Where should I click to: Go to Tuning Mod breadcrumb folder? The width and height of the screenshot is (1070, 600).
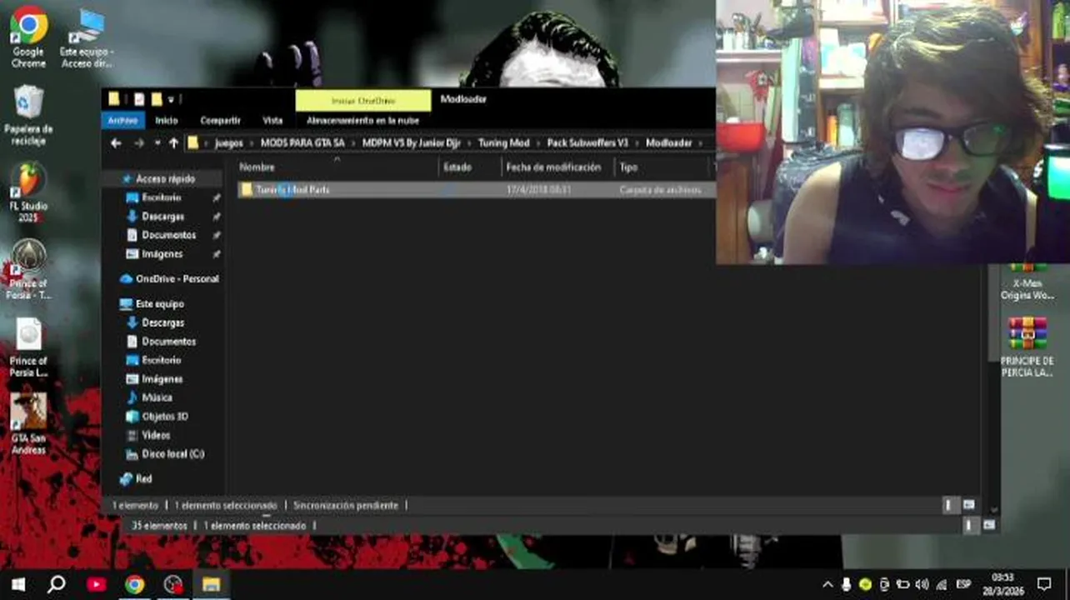point(503,143)
